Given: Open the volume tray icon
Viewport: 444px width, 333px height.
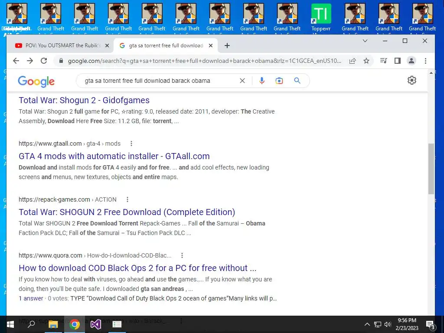Looking at the screenshot, I should [x=388, y=324].
